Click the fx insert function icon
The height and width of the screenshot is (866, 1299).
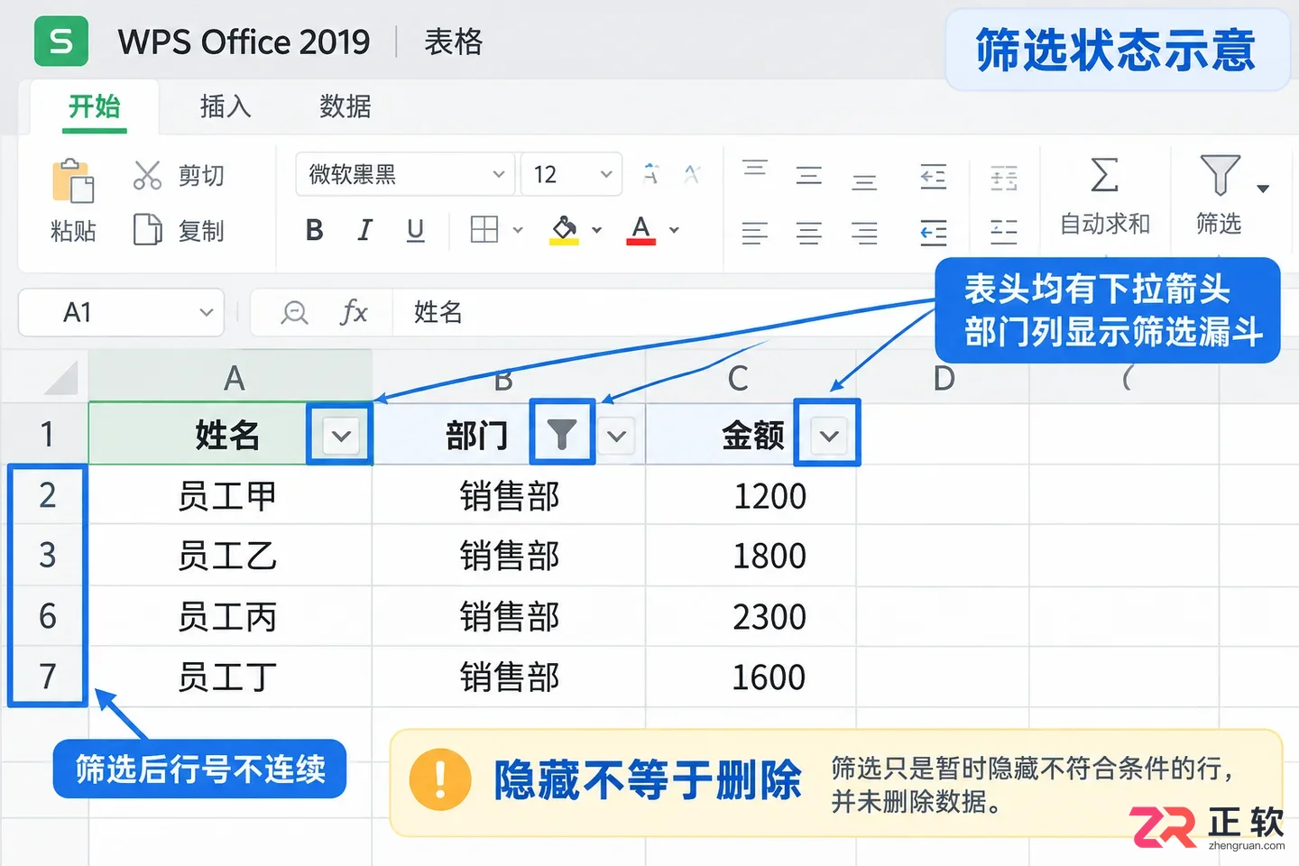coord(354,312)
